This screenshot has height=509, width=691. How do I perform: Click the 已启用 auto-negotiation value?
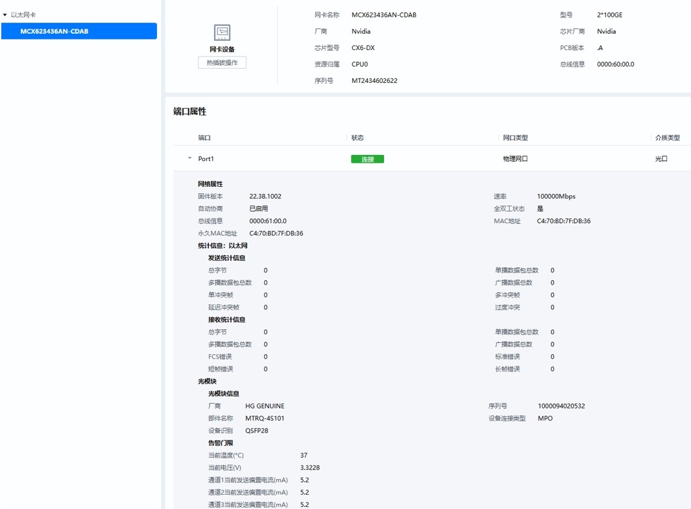pos(259,209)
